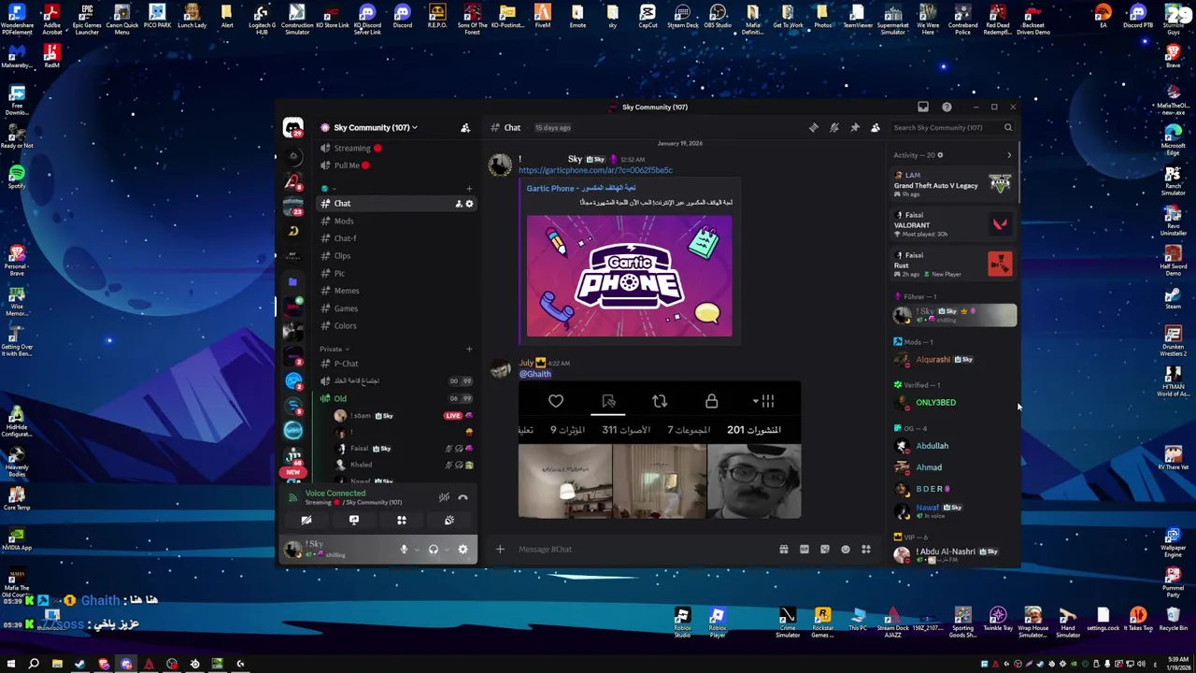
Task: Open Faisal's VALORANT activity card
Action: pos(953,224)
